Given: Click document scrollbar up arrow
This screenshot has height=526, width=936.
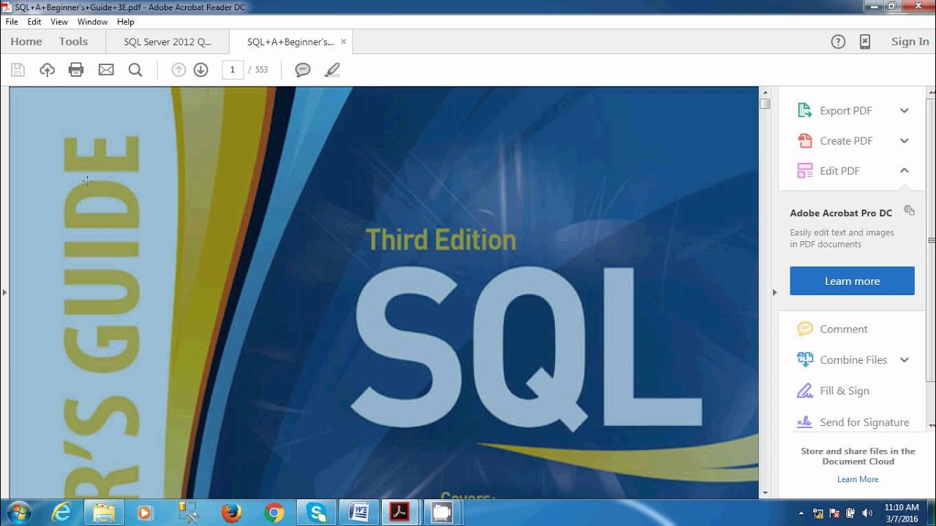Looking at the screenshot, I should pyautogui.click(x=765, y=92).
